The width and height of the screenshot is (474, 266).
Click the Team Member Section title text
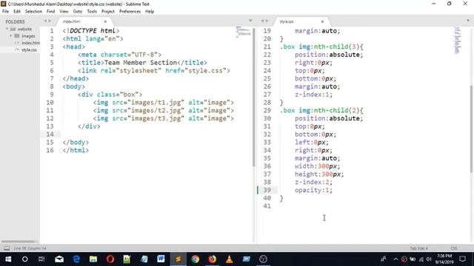[x=141, y=62]
